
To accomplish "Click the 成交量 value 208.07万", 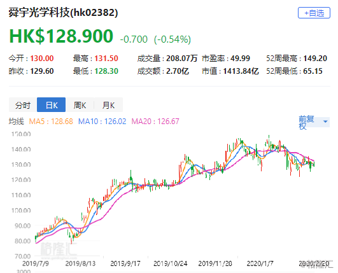I will [181, 59].
